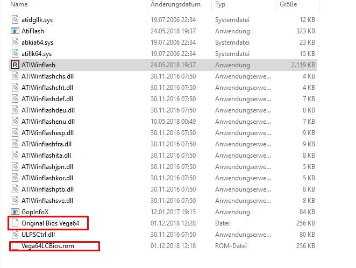This screenshot has height=268, width=356.
Task: Click the atidgllk.sys file icon
Action: point(15,19)
